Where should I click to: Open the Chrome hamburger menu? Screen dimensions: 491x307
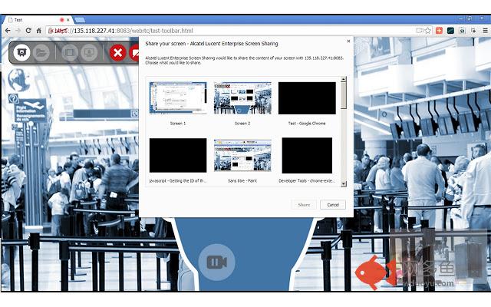(484, 30)
